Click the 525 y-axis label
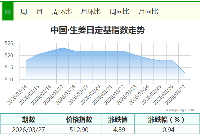Image resolution: width=200 pixels, height=136 pixels. pyautogui.click(x=9, y=44)
